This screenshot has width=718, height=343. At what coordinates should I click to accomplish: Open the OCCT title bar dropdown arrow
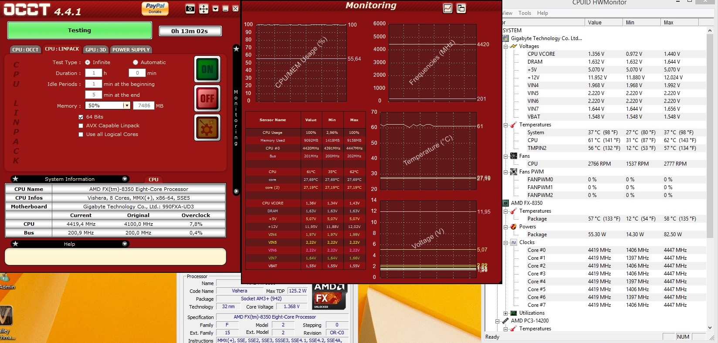coord(215,9)
